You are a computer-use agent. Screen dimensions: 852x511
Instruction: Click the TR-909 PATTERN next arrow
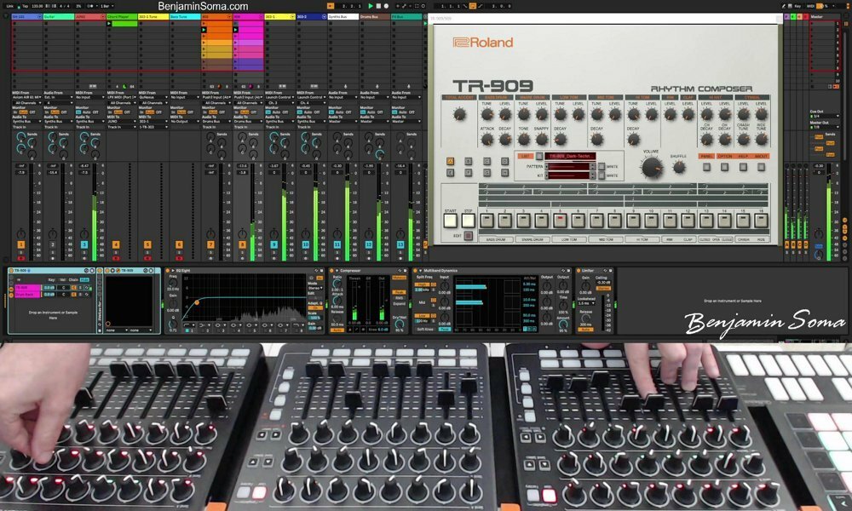point(592,169)
